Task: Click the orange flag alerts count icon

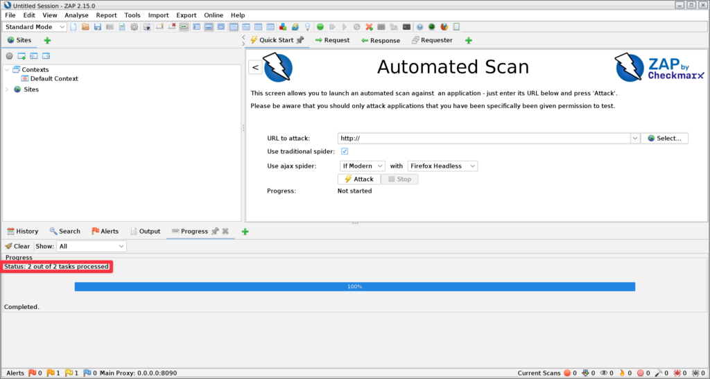Action: coord(51,373)
